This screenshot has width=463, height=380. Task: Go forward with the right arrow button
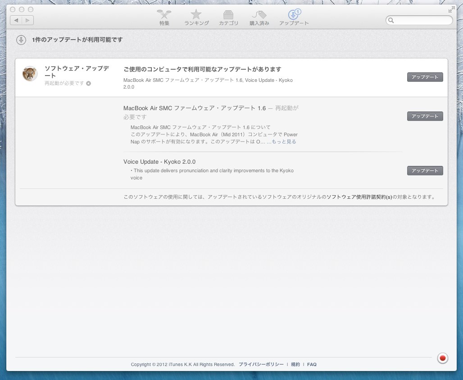(27, 20)
